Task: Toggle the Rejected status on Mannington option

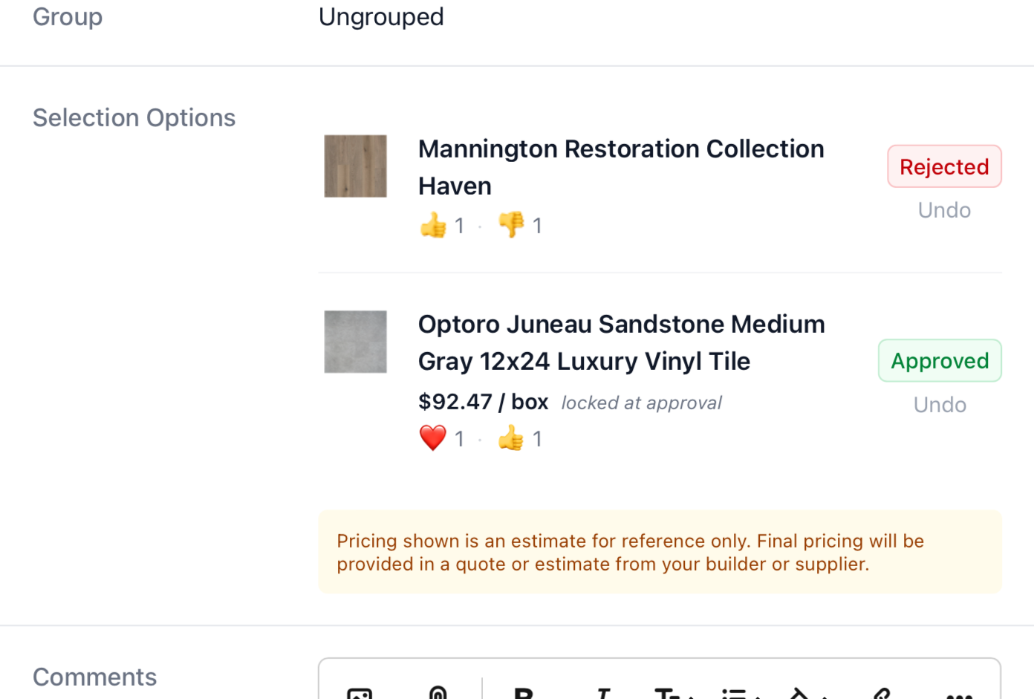Action: click(944, 166)
